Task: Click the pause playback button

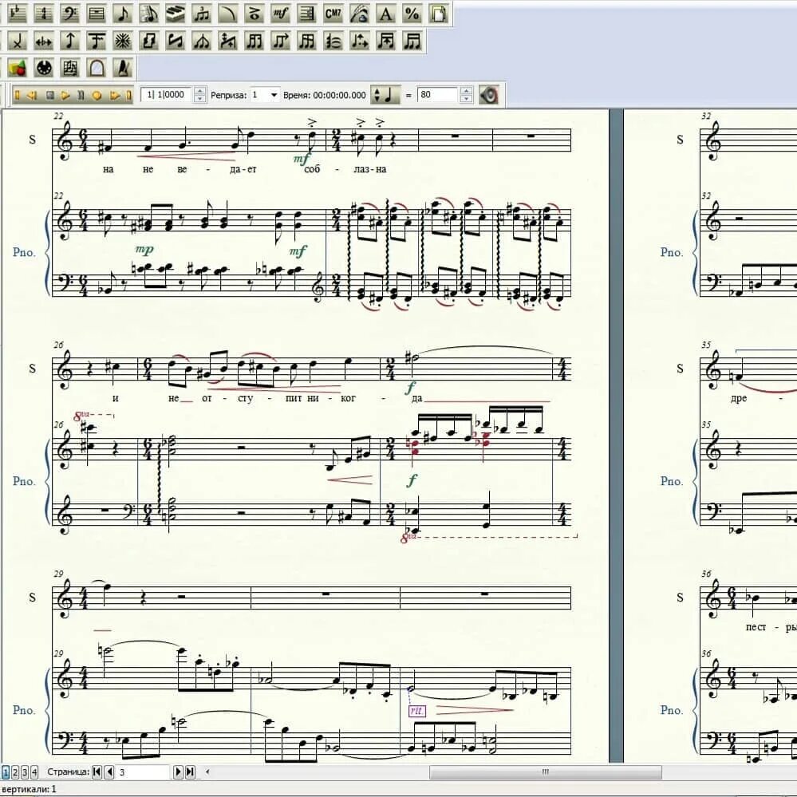Action: click(x=81, y=95)
